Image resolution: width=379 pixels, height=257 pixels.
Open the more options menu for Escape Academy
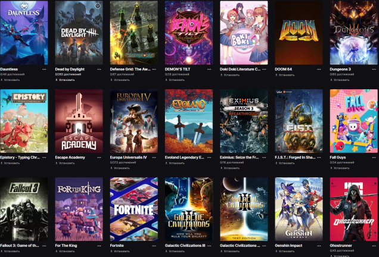(100, 158)
